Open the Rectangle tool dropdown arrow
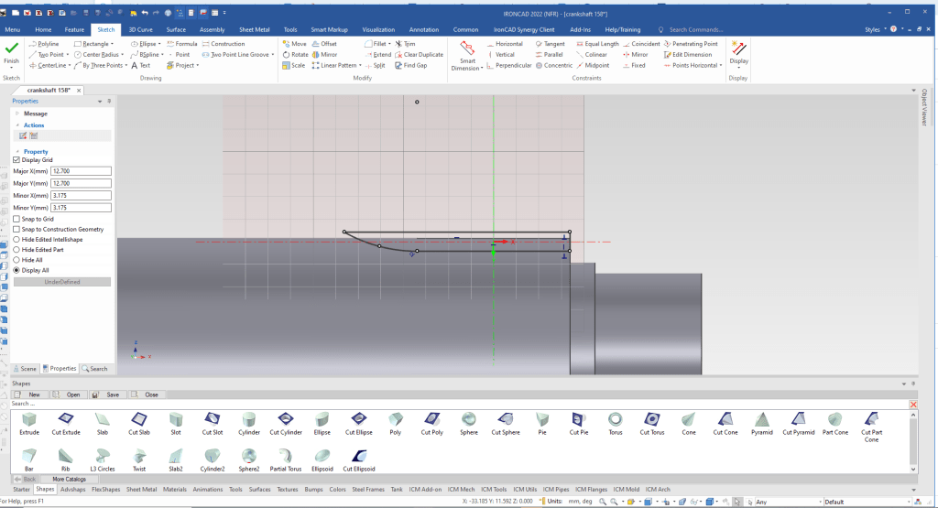The height and width of the screenshot is (508, 938). point(112,44)
